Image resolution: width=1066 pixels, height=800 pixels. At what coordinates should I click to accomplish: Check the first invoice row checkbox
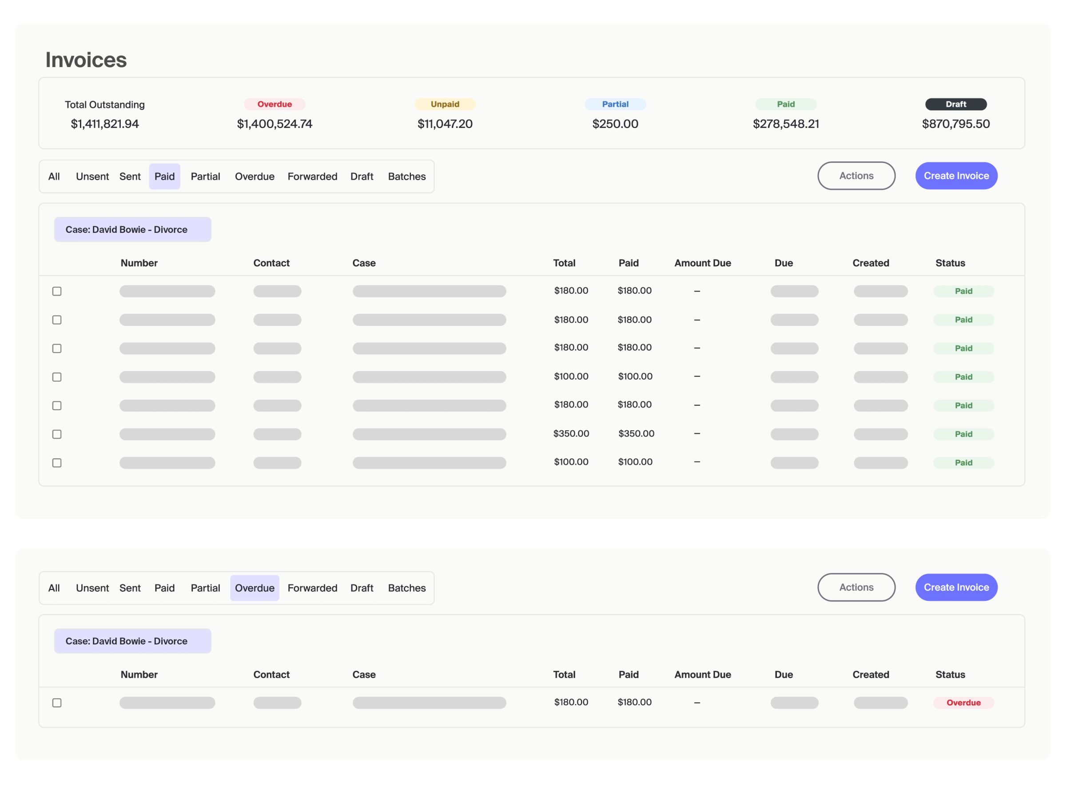[x=57, y=291]
